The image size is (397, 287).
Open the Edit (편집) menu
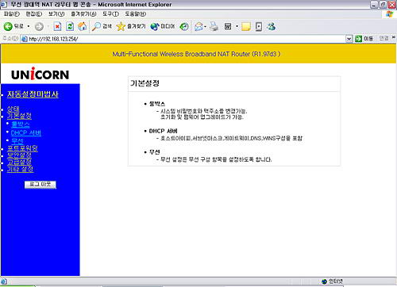coord(34,14)
